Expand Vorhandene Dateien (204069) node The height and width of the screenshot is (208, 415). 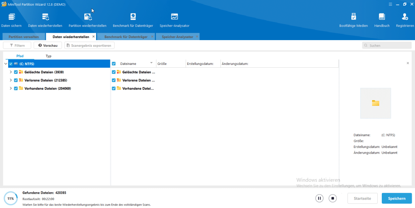coord(11,88)
